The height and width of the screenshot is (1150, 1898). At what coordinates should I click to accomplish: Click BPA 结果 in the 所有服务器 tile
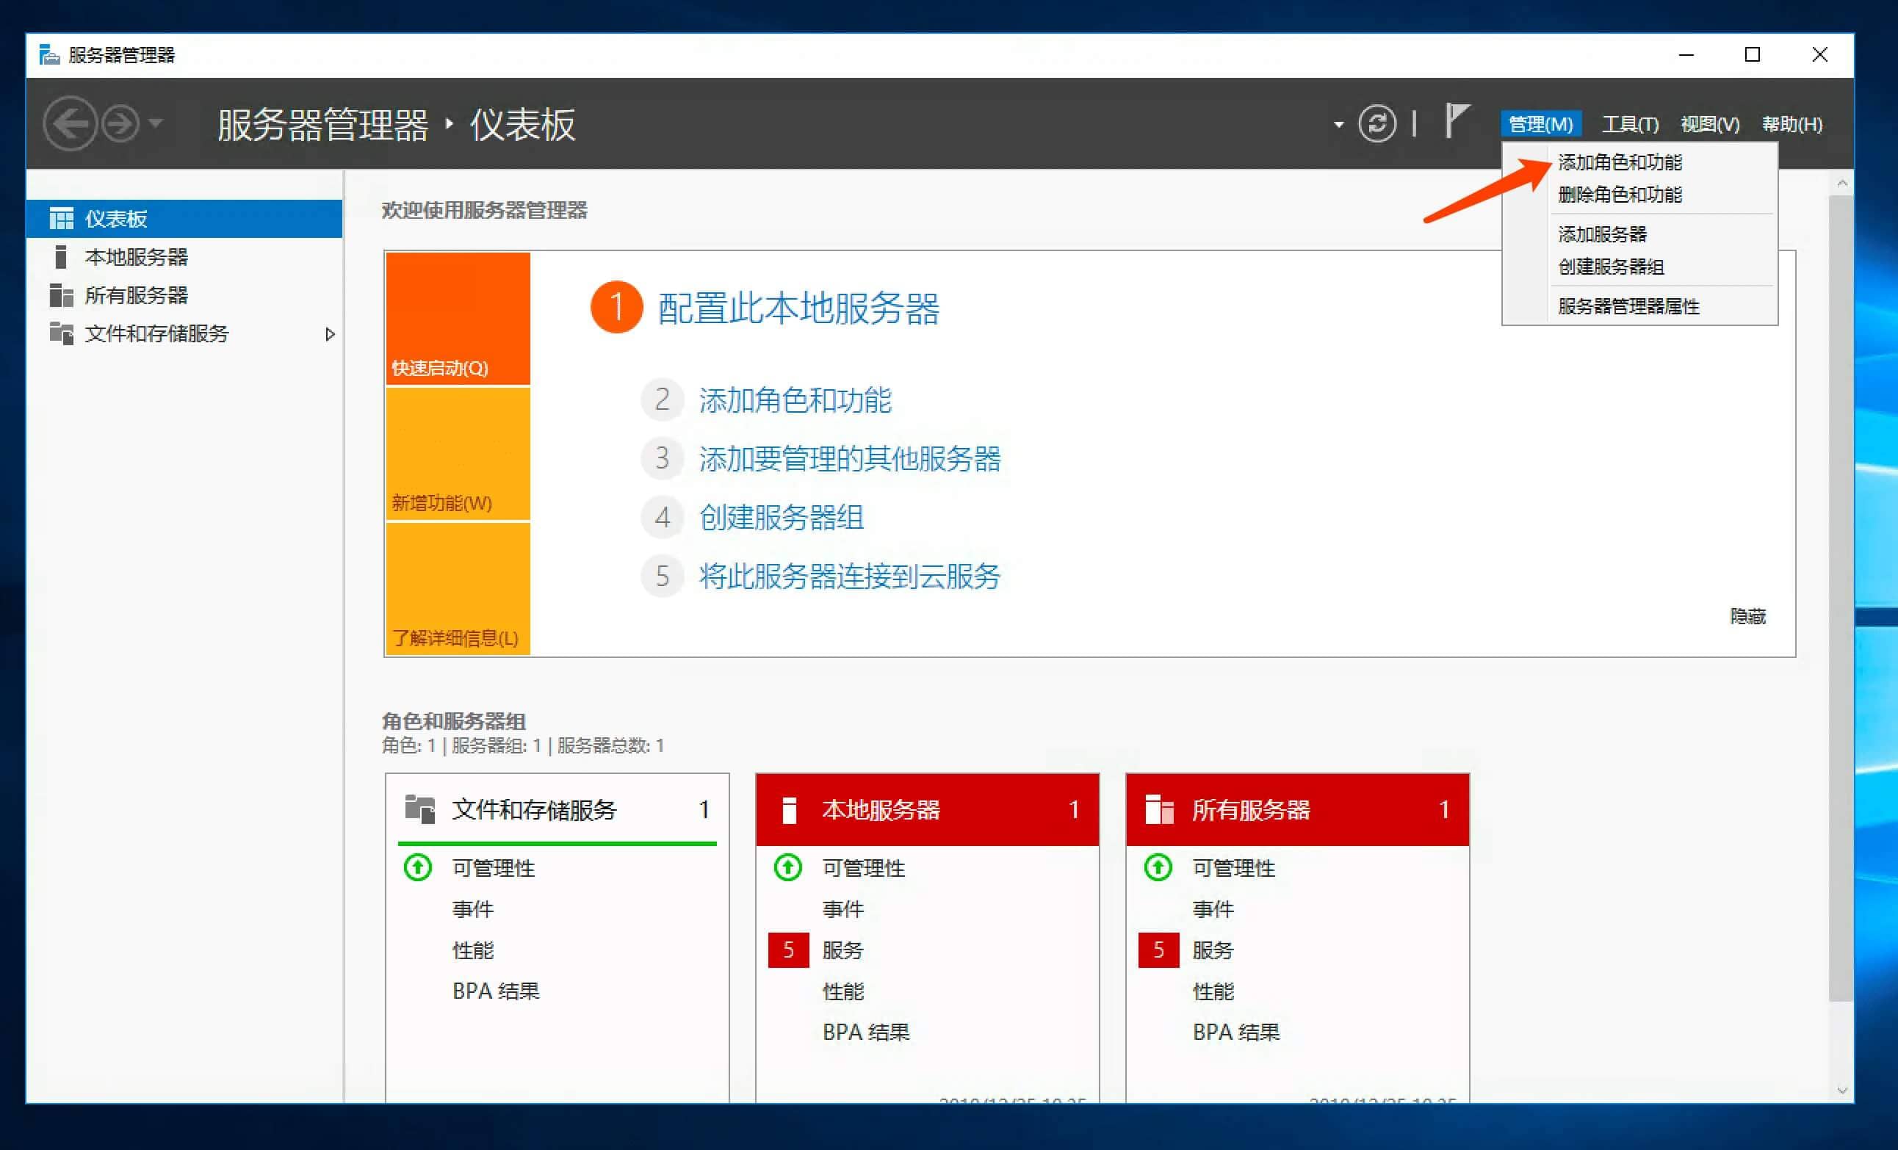[x=1236, y=1033]
